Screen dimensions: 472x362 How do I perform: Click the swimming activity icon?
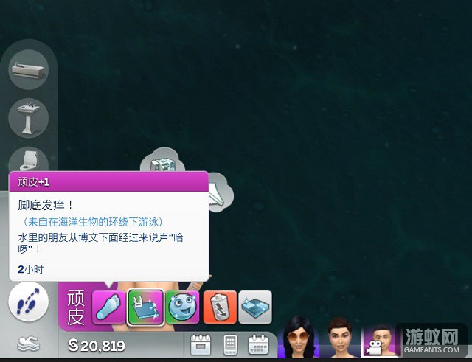[28, 344]
